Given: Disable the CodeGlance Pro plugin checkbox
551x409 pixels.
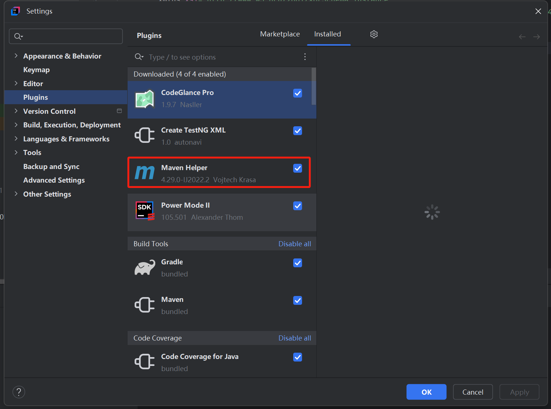Looking at the screenshot, I should pos(298,93).
